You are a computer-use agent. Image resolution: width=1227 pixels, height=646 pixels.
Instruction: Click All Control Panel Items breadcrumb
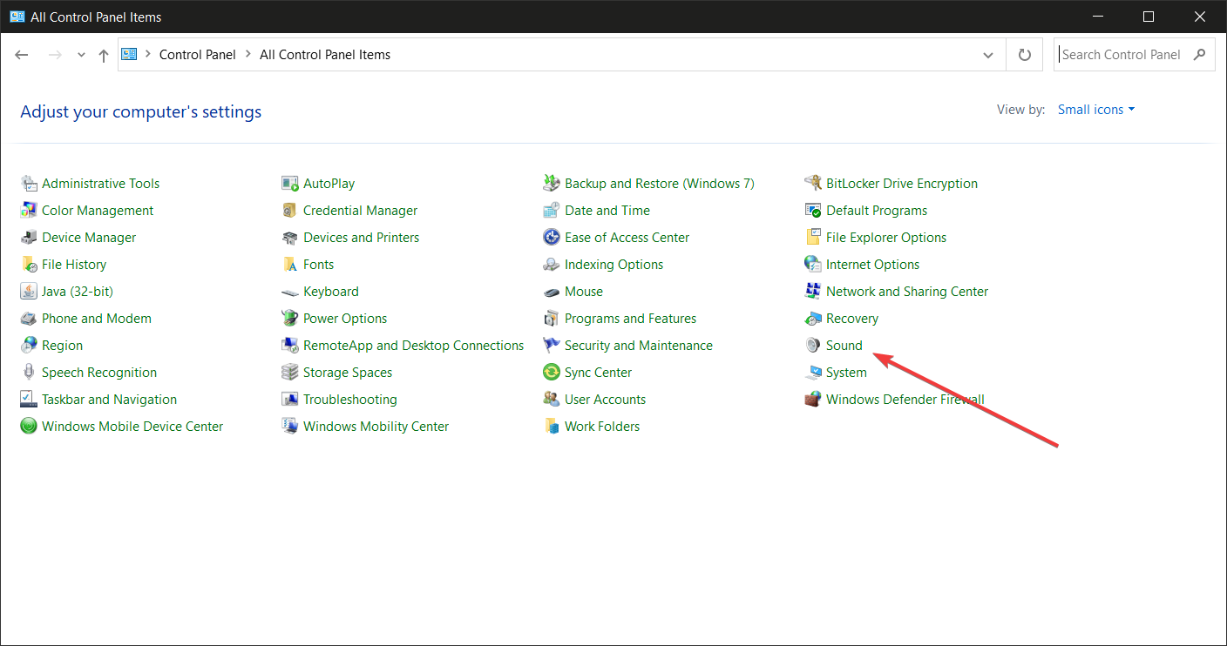(x=325, y=55)
